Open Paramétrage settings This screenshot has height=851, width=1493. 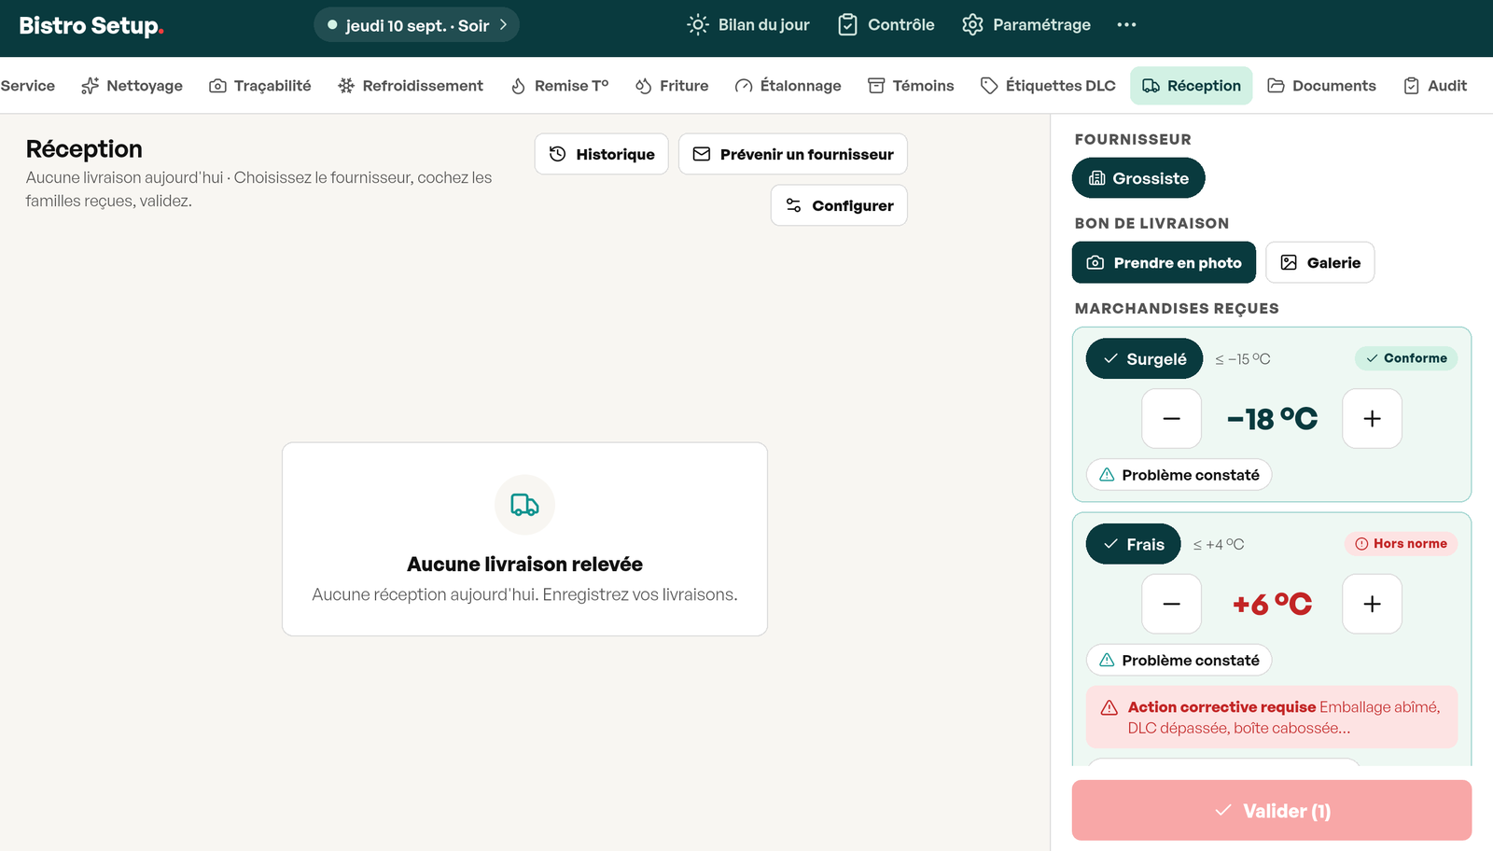[1026, 25]
